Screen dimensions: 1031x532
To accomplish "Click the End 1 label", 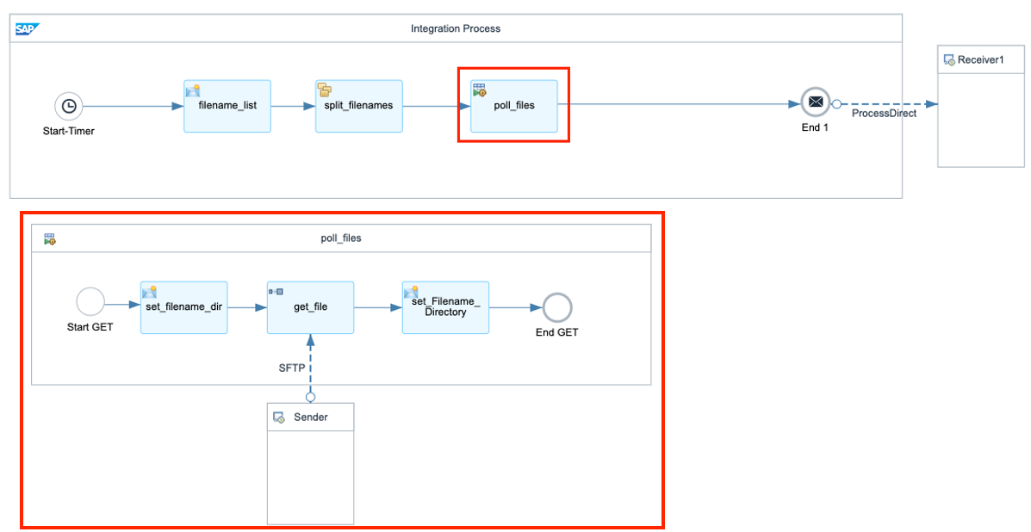I will click(815, 128).
